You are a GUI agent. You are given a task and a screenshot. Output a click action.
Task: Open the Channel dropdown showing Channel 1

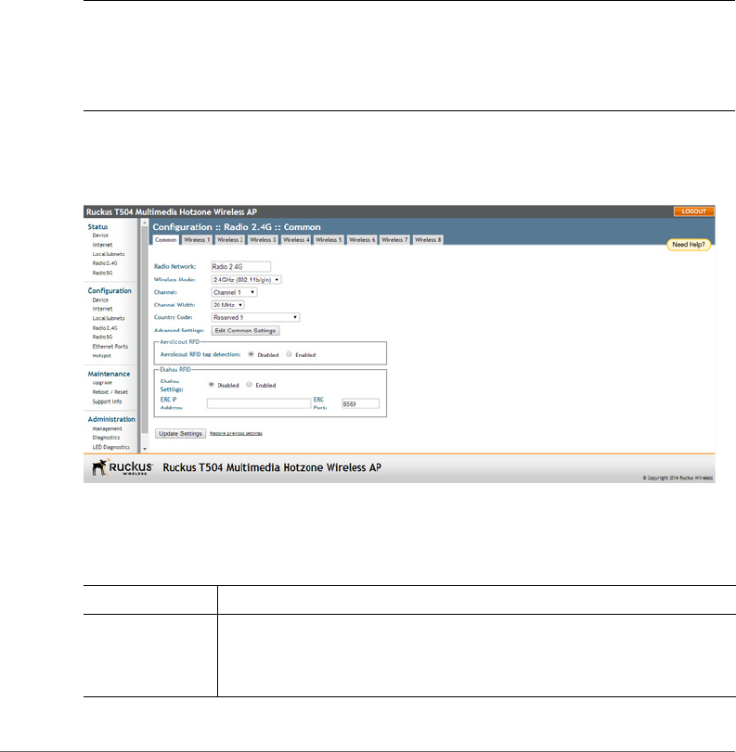click(x=234, y=292)
